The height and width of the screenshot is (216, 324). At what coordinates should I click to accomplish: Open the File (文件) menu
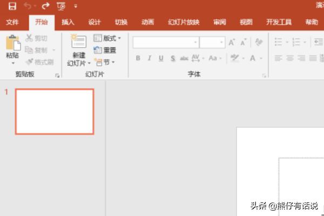12,22
